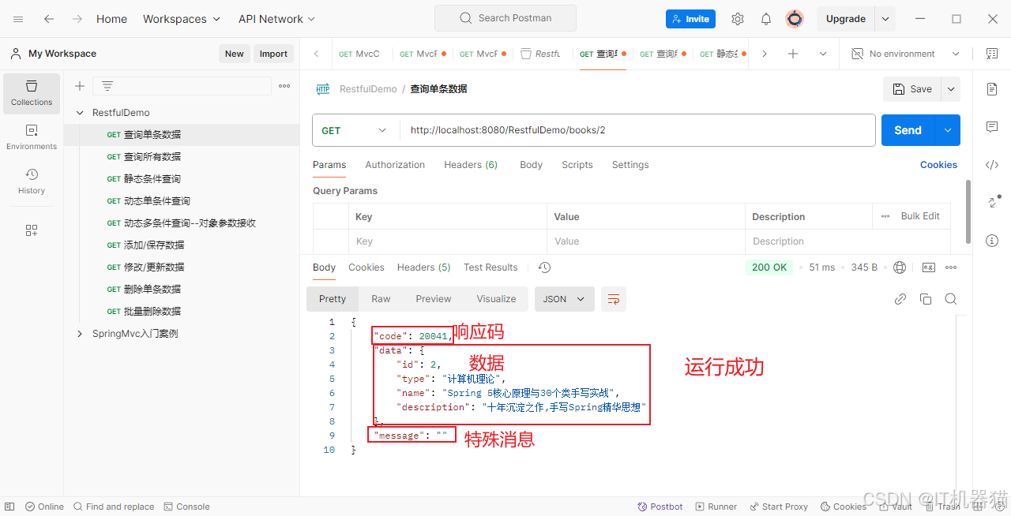
Task: Open Environments in the sidebar
Action: point(32,137)
